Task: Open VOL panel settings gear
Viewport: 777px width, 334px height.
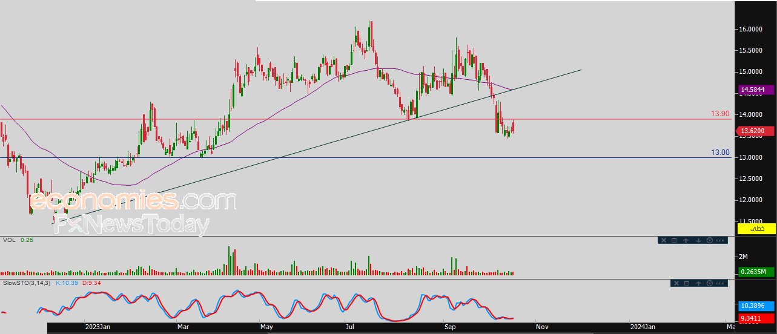Action: pos(710,240)
